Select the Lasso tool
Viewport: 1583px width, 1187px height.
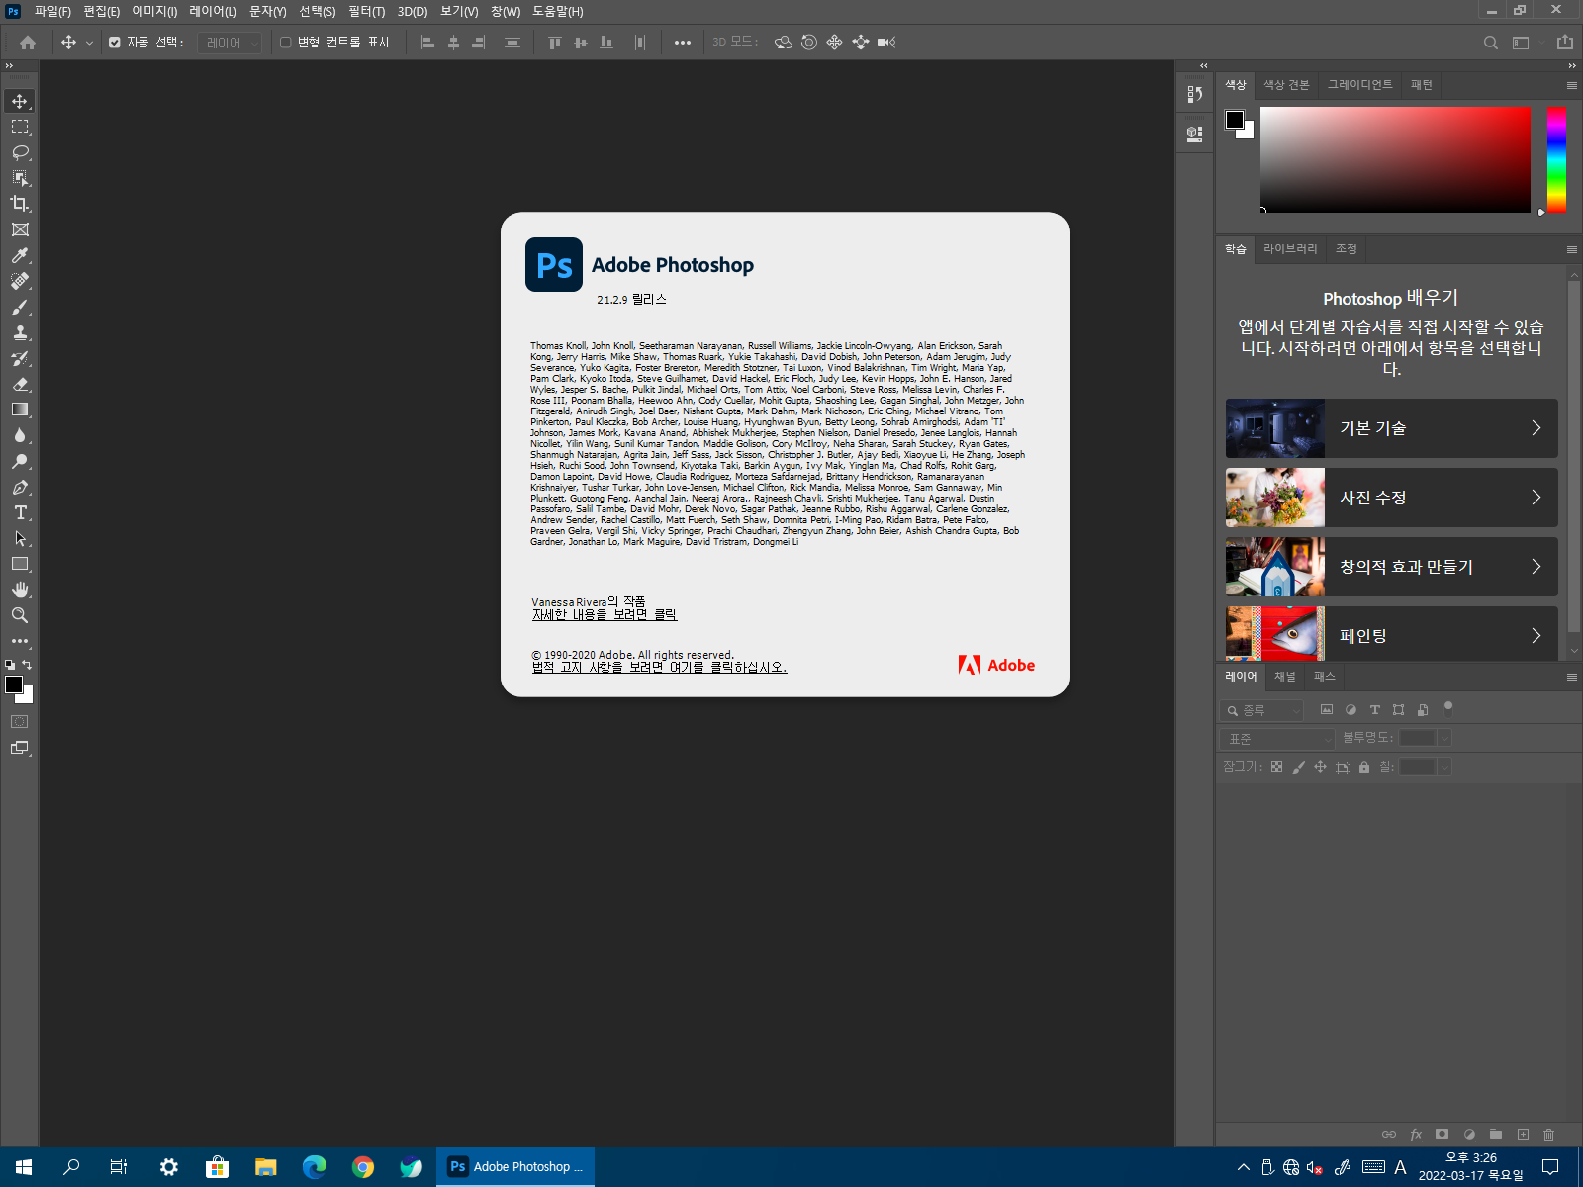[20, 152]
